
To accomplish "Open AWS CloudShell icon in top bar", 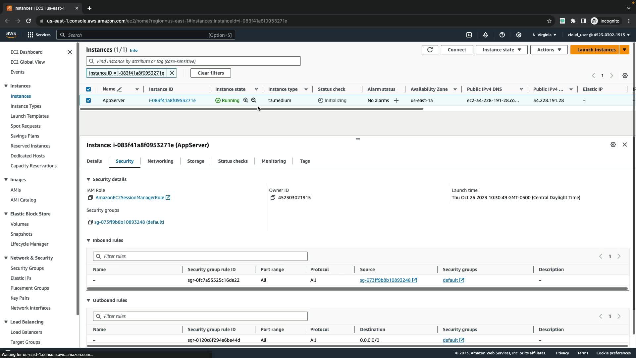I will [x=469, y=35].
